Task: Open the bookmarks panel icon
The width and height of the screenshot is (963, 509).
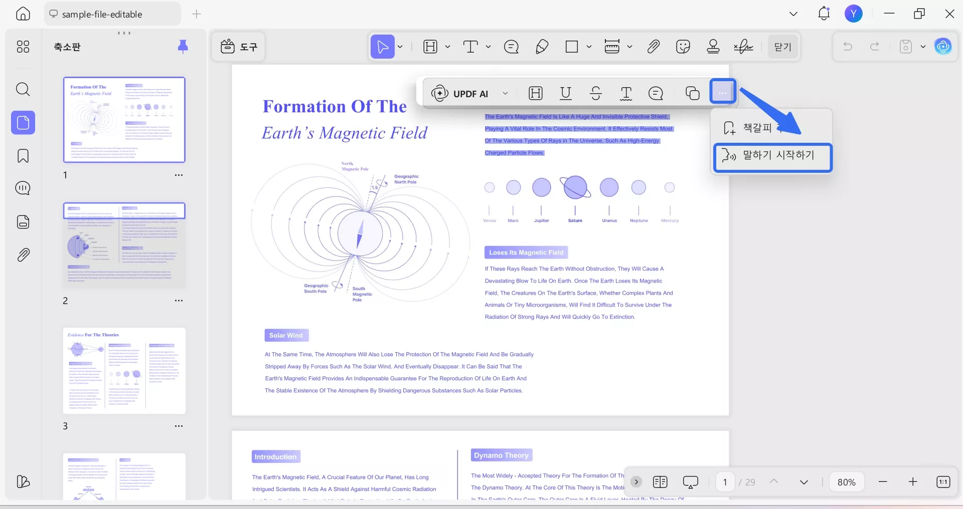Action: [23, 156]
